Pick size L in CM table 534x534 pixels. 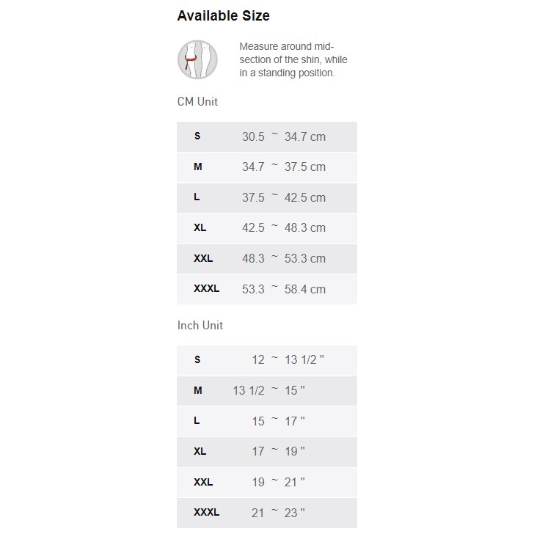[197, 197]
